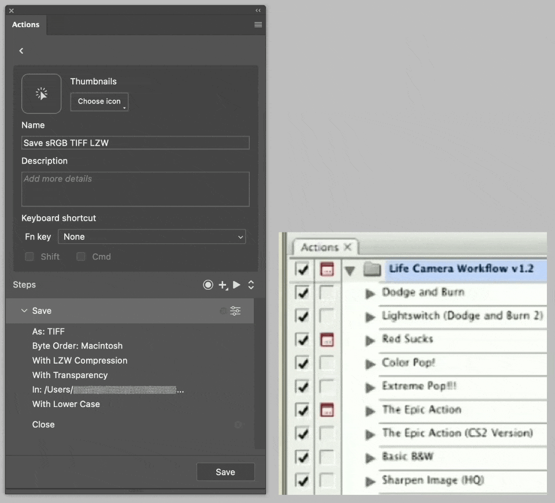Toggle dialog box for Color Pop!
Image resolution: width=555 pixels, height=503 pixels.
click(x=327, y=363)
